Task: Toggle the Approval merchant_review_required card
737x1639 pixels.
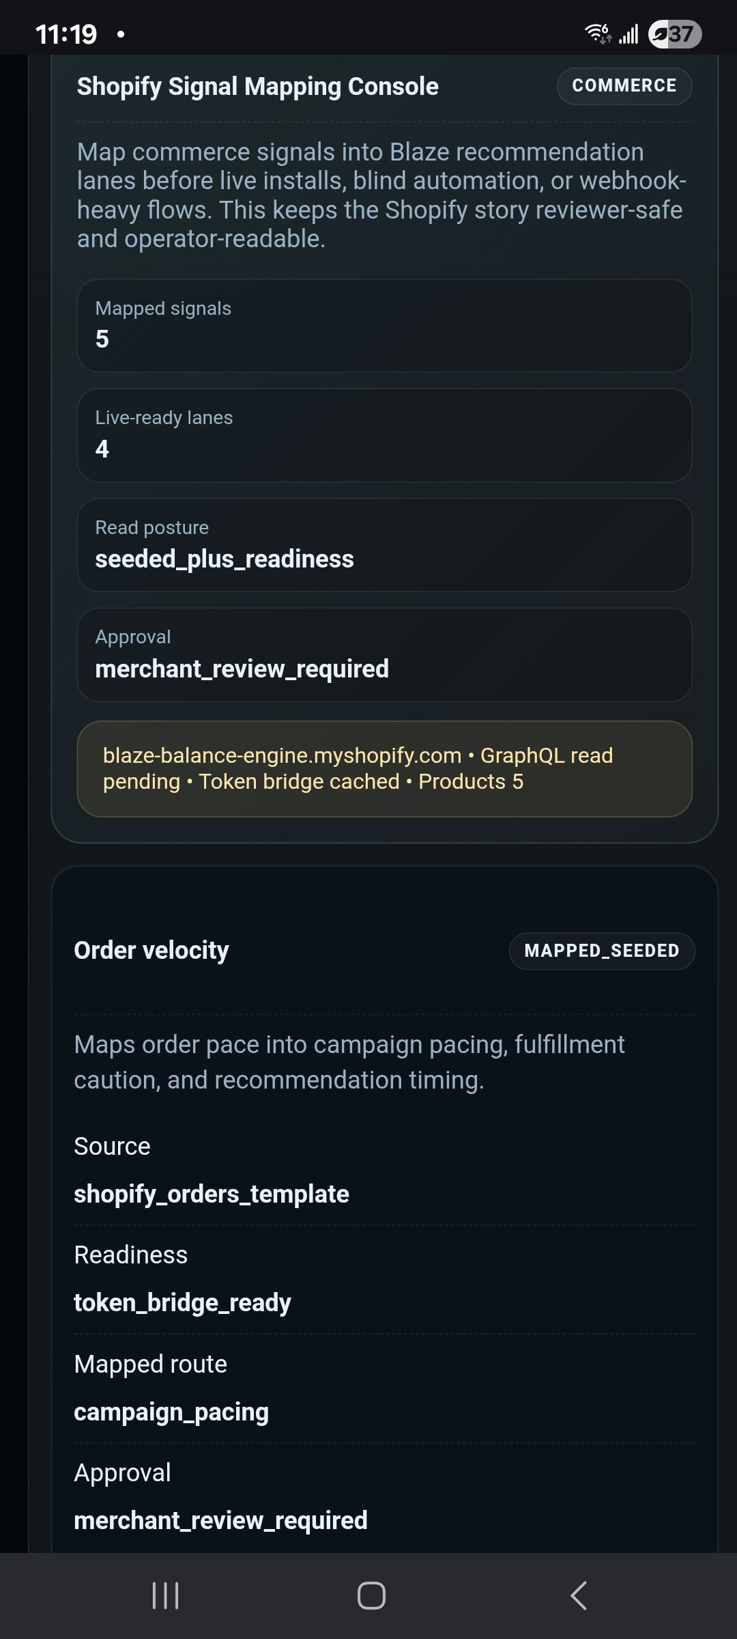Action: (384, 654)
